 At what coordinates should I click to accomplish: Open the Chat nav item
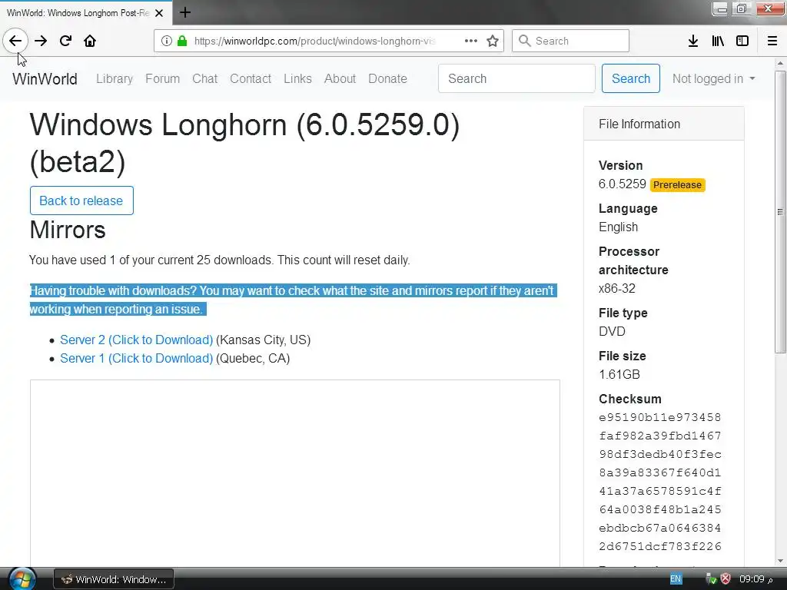(204, 79)
